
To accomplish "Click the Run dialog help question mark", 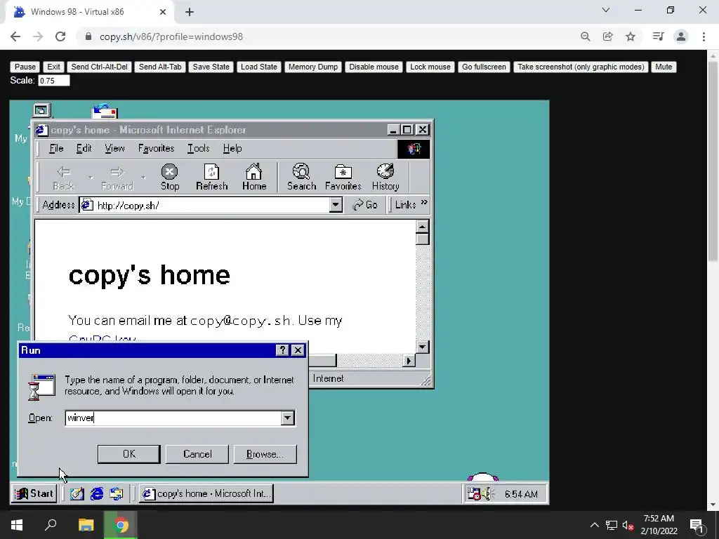I will pos(282,350).
